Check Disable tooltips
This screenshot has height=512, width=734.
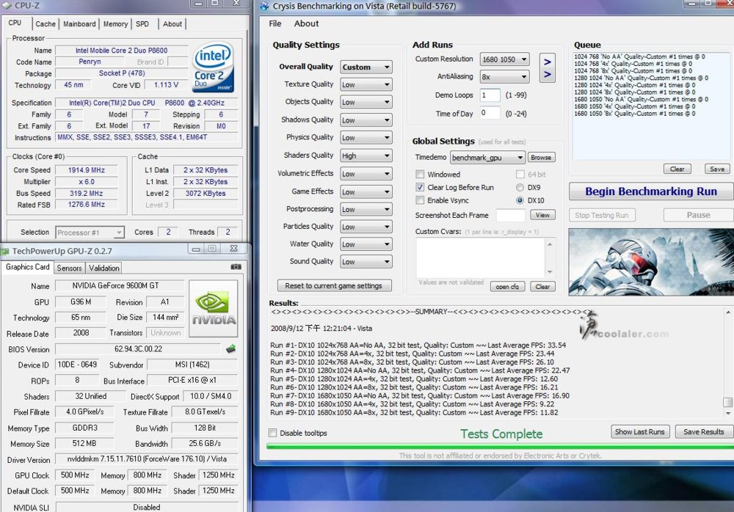(x=272, y=433)
